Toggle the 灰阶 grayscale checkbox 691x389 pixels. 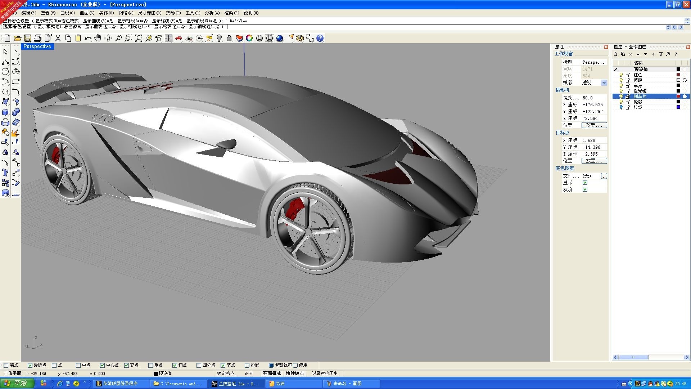click(585, 189)
